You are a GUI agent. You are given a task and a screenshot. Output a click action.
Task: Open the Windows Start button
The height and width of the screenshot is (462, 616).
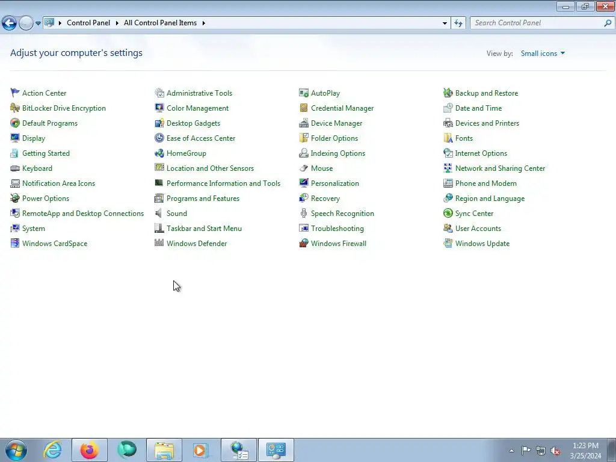coord(16,450)
